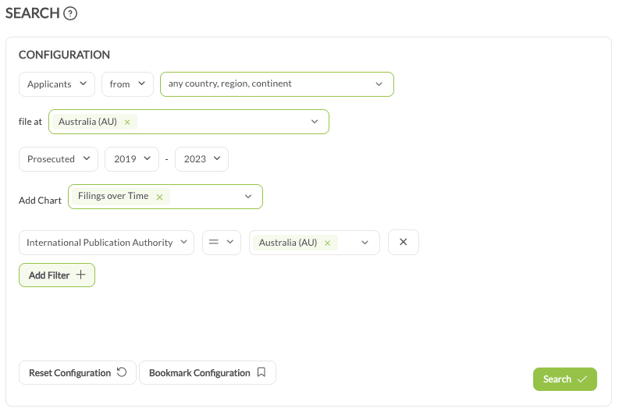This screenshot has width=619, height=412.
Task: Open the Prosecuted dropdown
Action: [59, 159]
